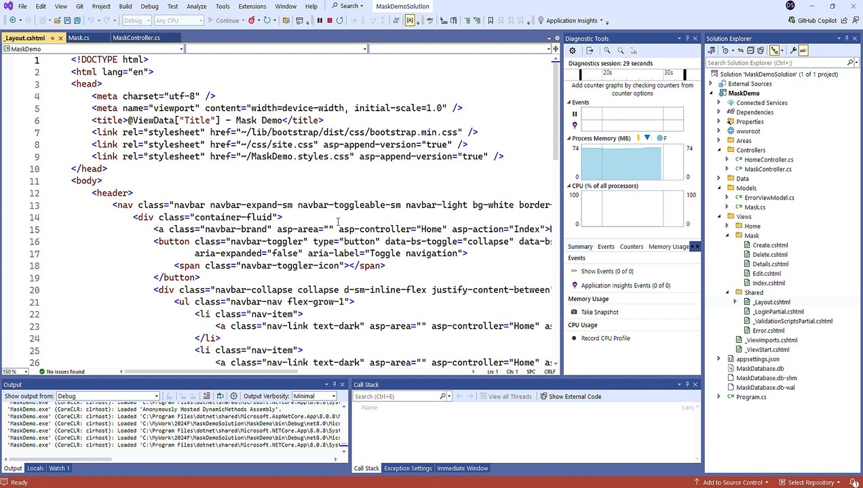This screenshot has height=488, width=863.
Task: Open the Analyze menu
Action: [196, 6]
